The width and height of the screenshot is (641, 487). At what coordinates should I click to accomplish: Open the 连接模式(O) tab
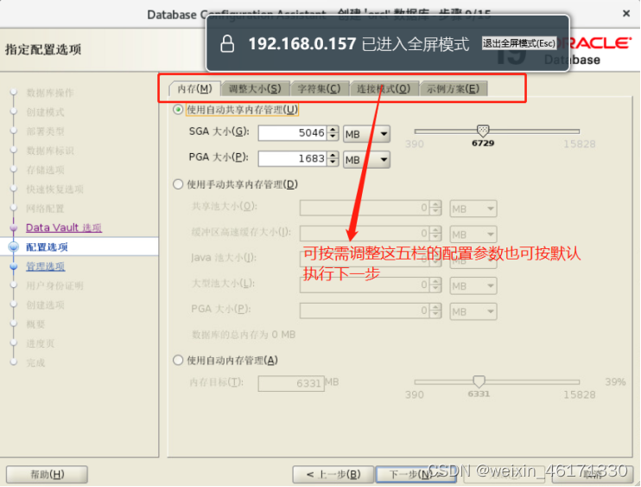384,89
